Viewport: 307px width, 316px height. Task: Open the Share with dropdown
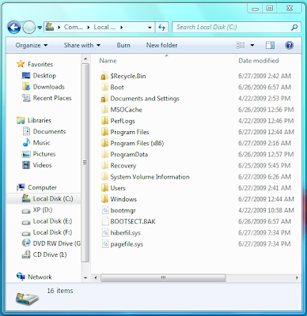(x=82, y=45)
